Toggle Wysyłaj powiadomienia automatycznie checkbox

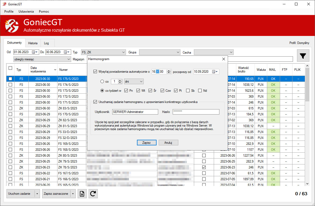pos(95,71)
